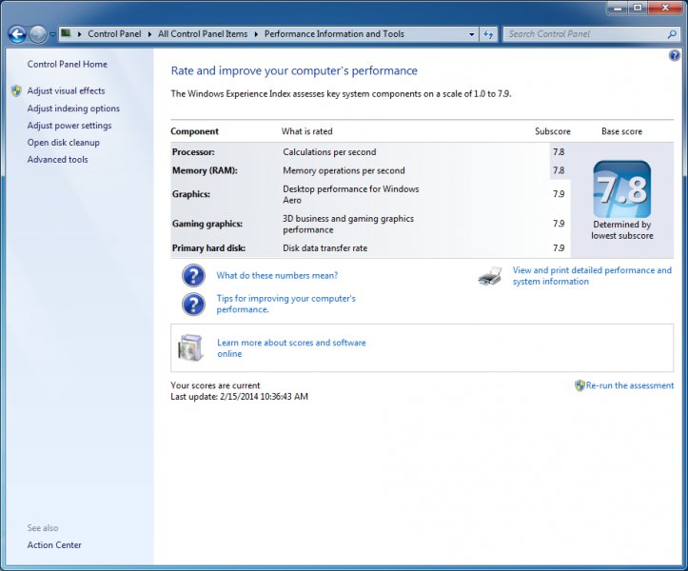
Task: Expand arrow after All Control Panel Items
Action: pyautogui.click(x=256, y=34)
